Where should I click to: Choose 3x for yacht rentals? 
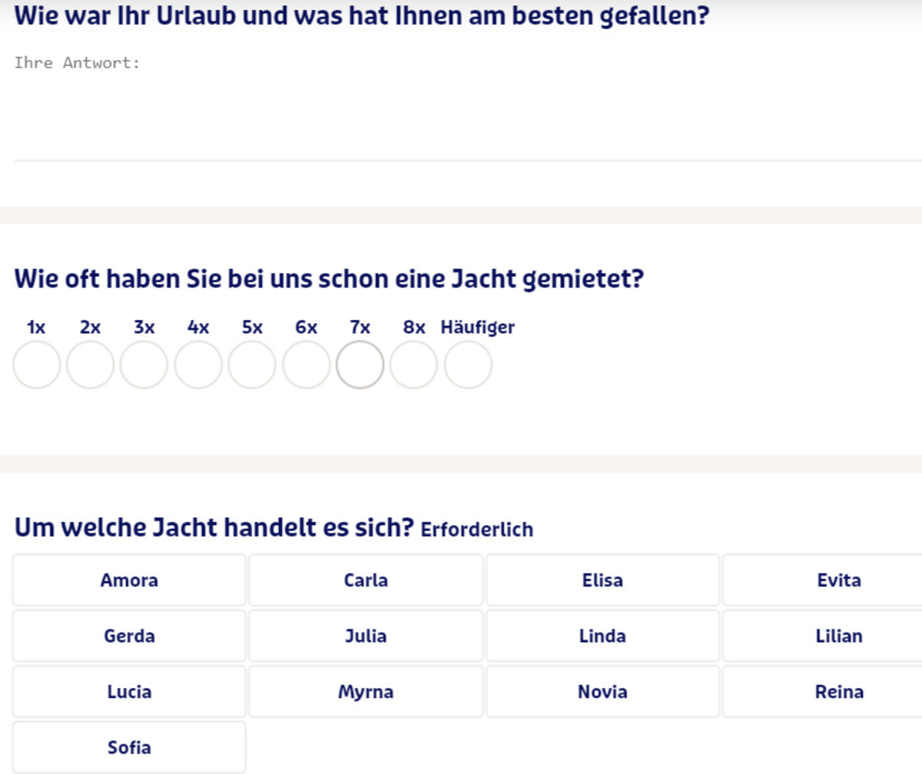coord(144,365)
